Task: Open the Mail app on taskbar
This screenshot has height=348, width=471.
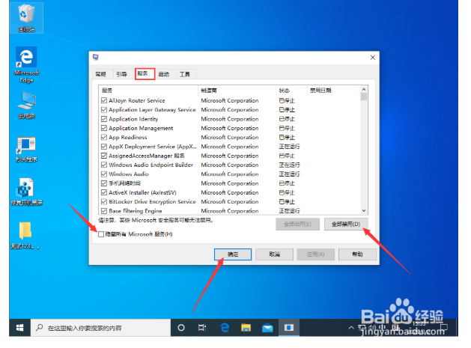Action: (267, 328)
